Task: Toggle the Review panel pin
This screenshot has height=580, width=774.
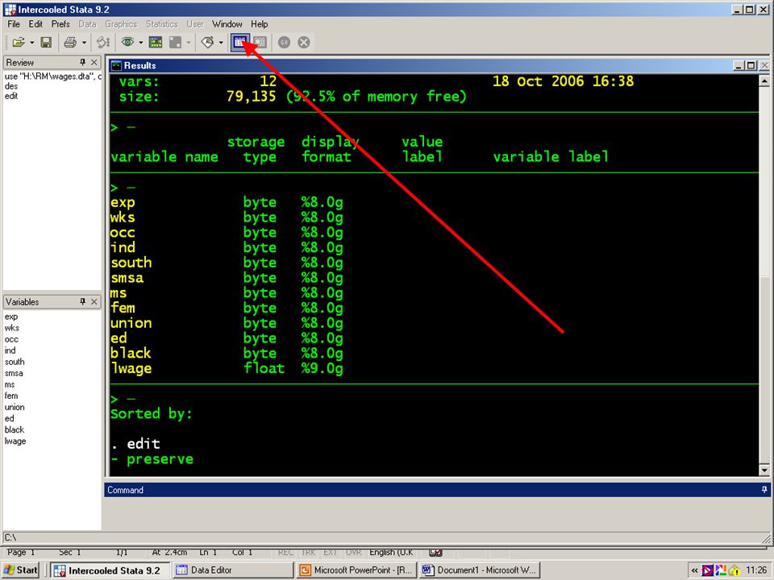Action: pos(82,62)
